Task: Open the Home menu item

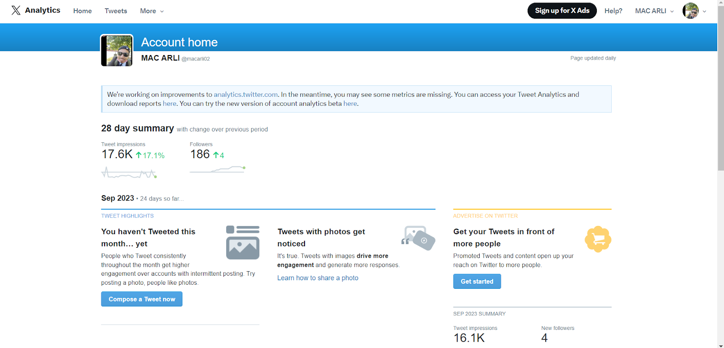Action: (x=82, y=11)
